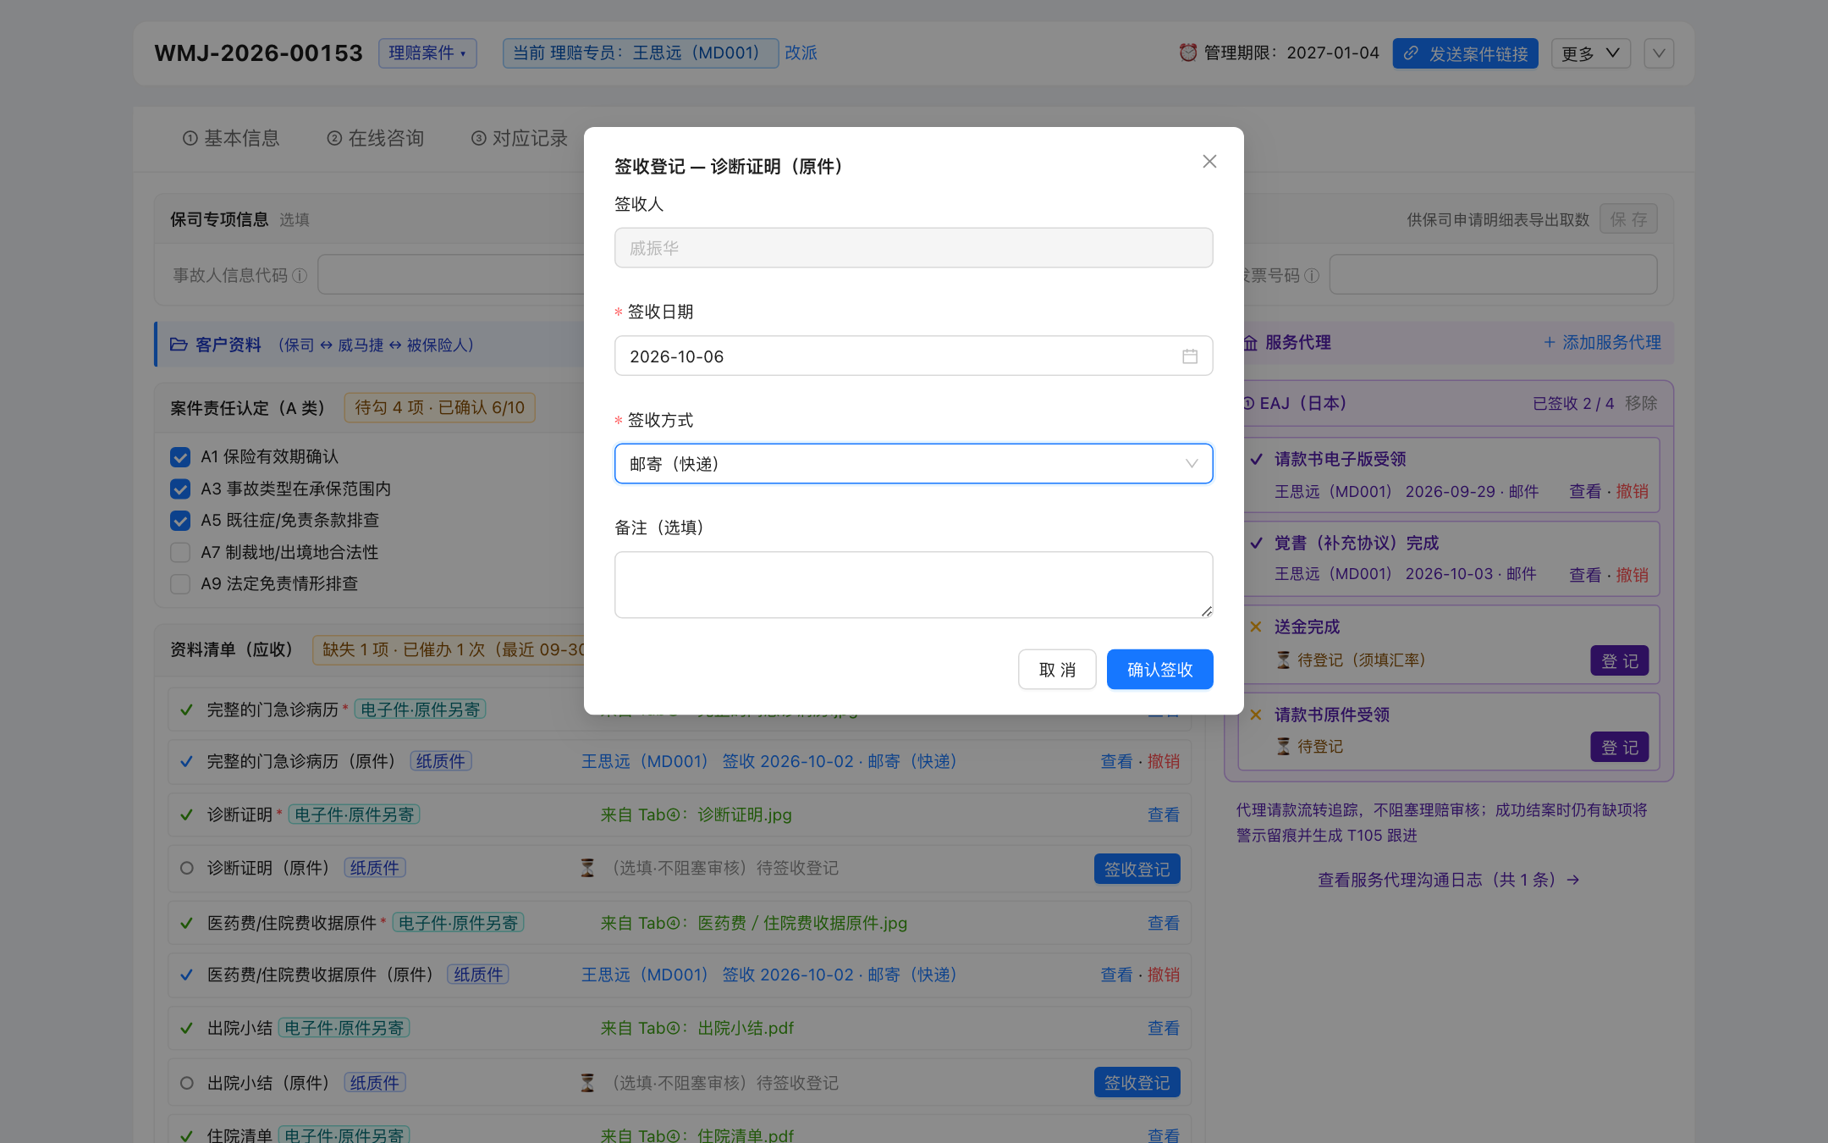View the 请款书电子版受领 record via 查看
Image resolution: width=1828 pixels, height=1143 pixels.
pyautogui.click(x=1585, y=491)
